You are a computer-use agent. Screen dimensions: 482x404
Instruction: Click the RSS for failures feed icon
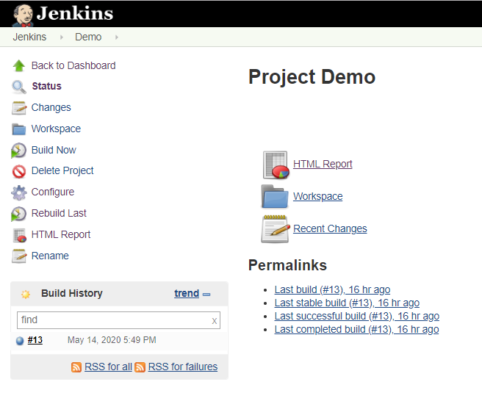coord(140,367)
